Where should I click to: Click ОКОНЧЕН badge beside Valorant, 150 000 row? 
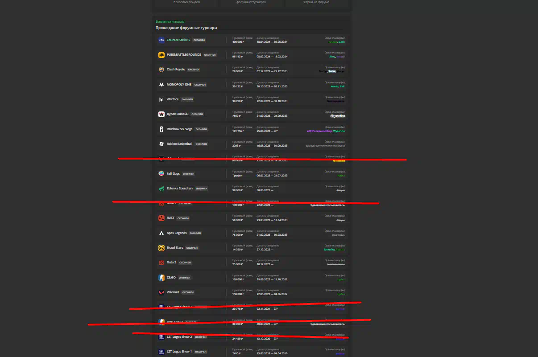[x=188, y=292]
